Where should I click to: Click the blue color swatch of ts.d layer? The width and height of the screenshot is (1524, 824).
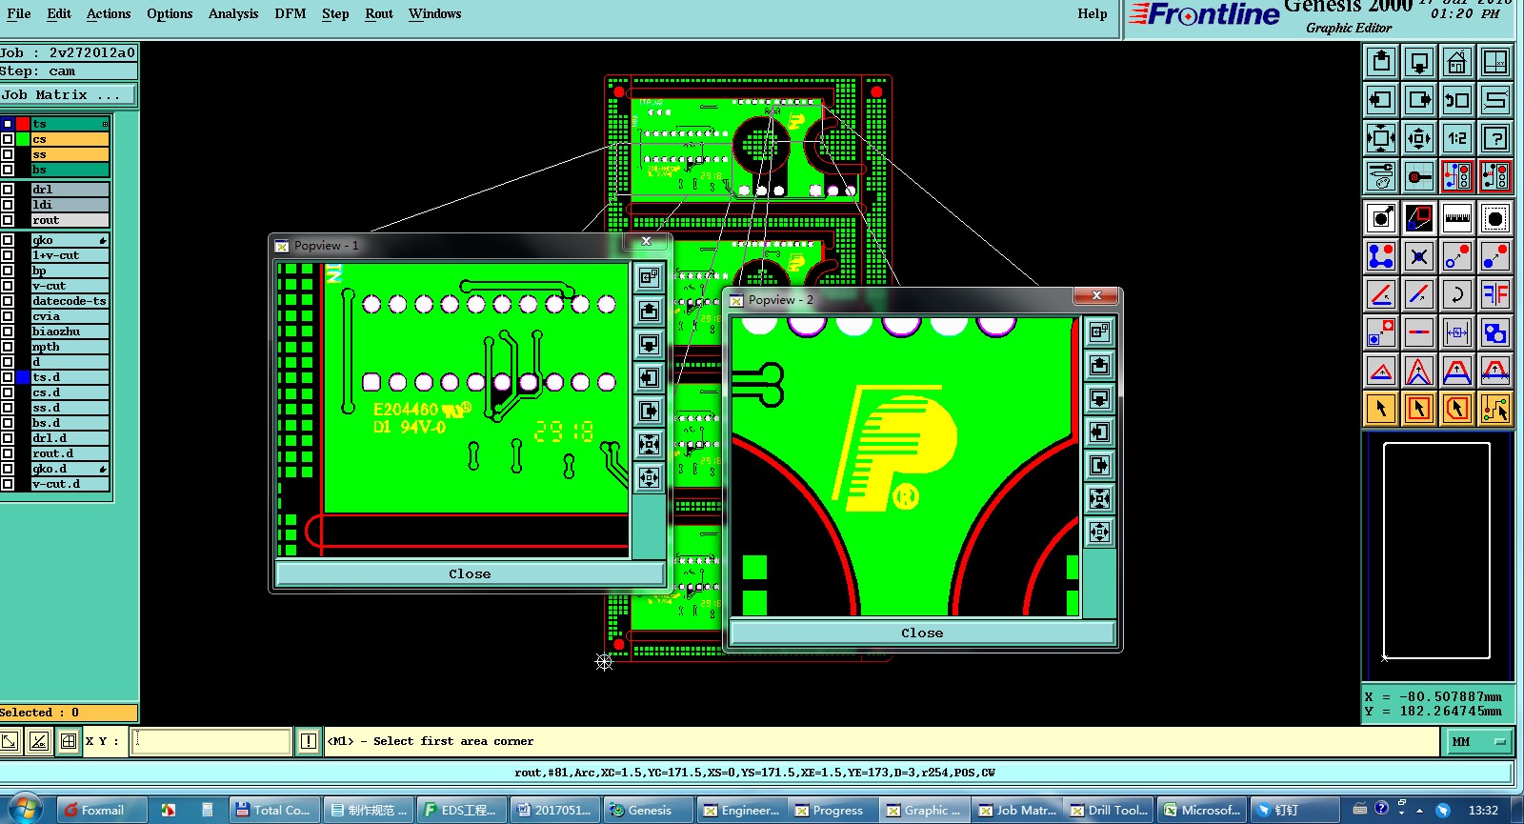(23, 377)
